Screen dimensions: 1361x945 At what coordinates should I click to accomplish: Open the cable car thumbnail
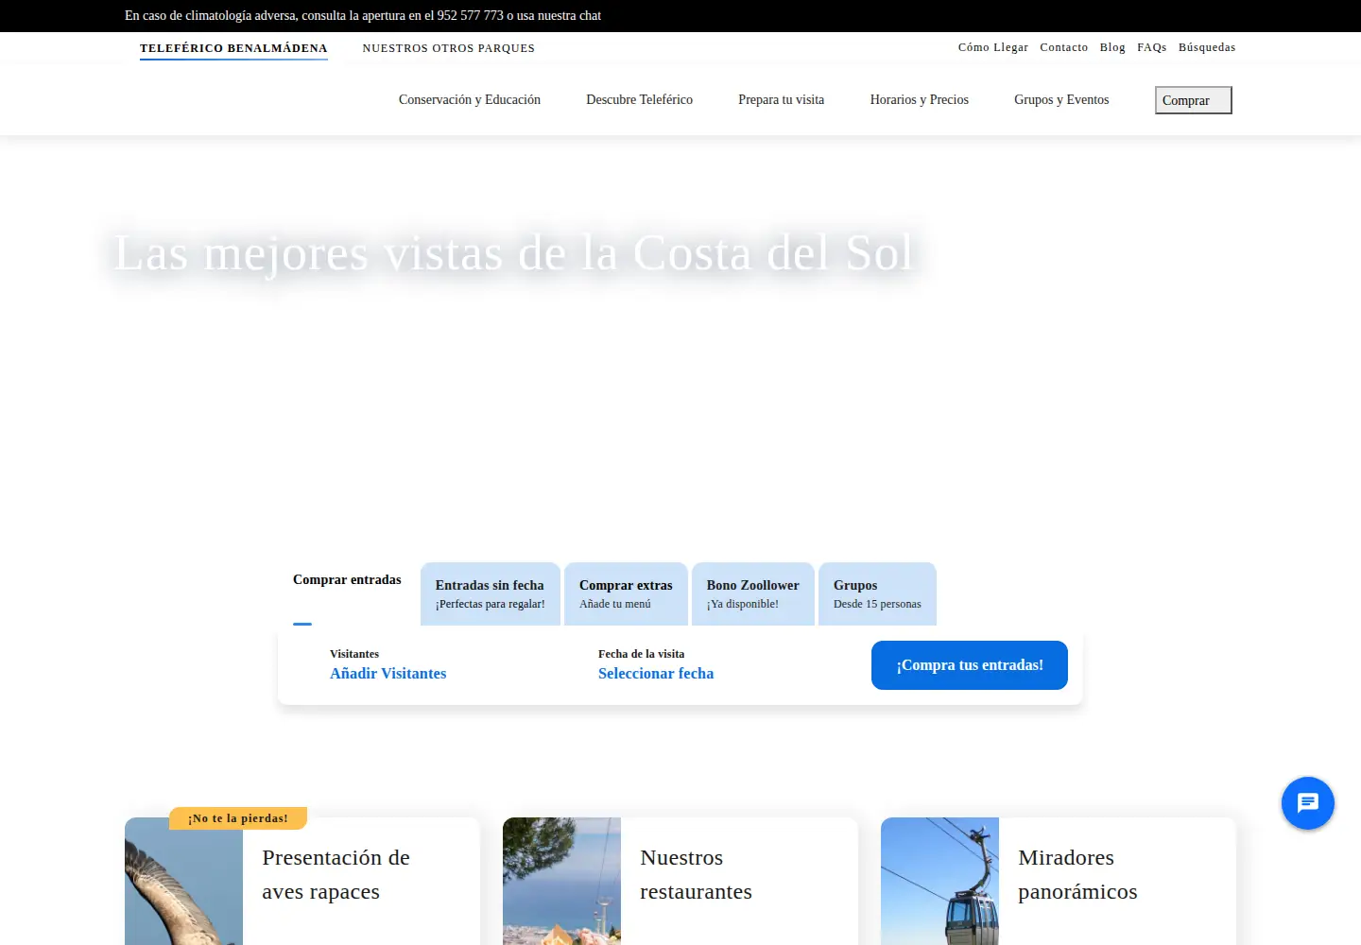point(939,881)
